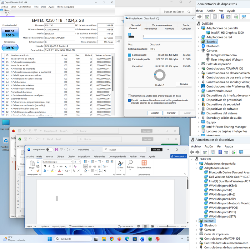Sort (A-Z) icon in Word's Párrafo group
250x250 pixels.
100,171
